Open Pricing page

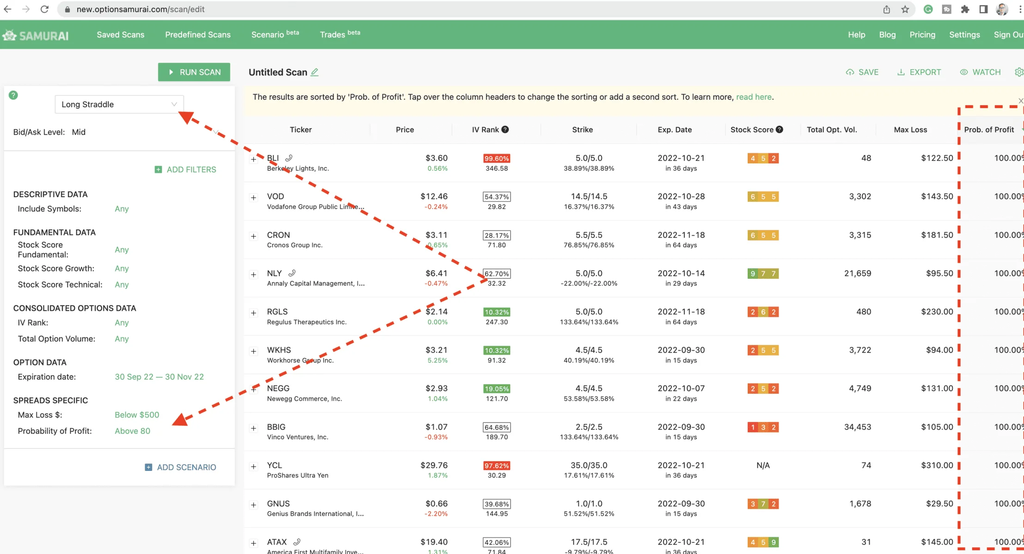922,35
